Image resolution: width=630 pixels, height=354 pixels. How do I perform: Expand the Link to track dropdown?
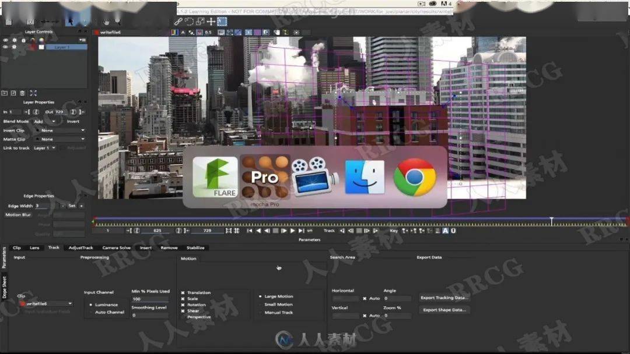45,148
